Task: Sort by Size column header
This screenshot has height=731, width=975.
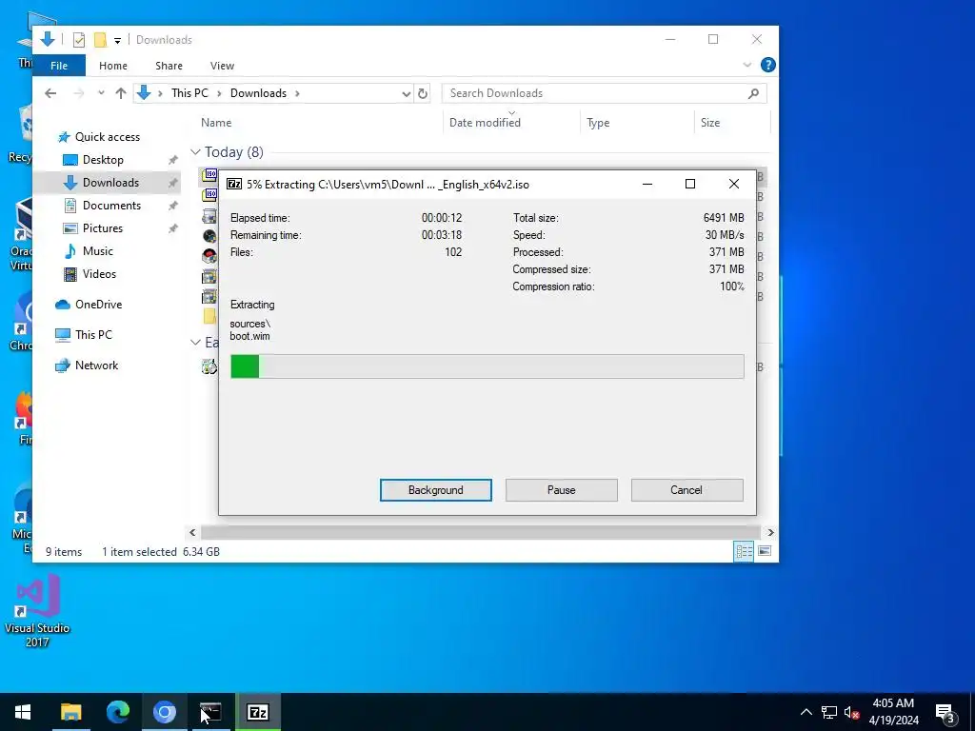Action: [x=710, y=123]
